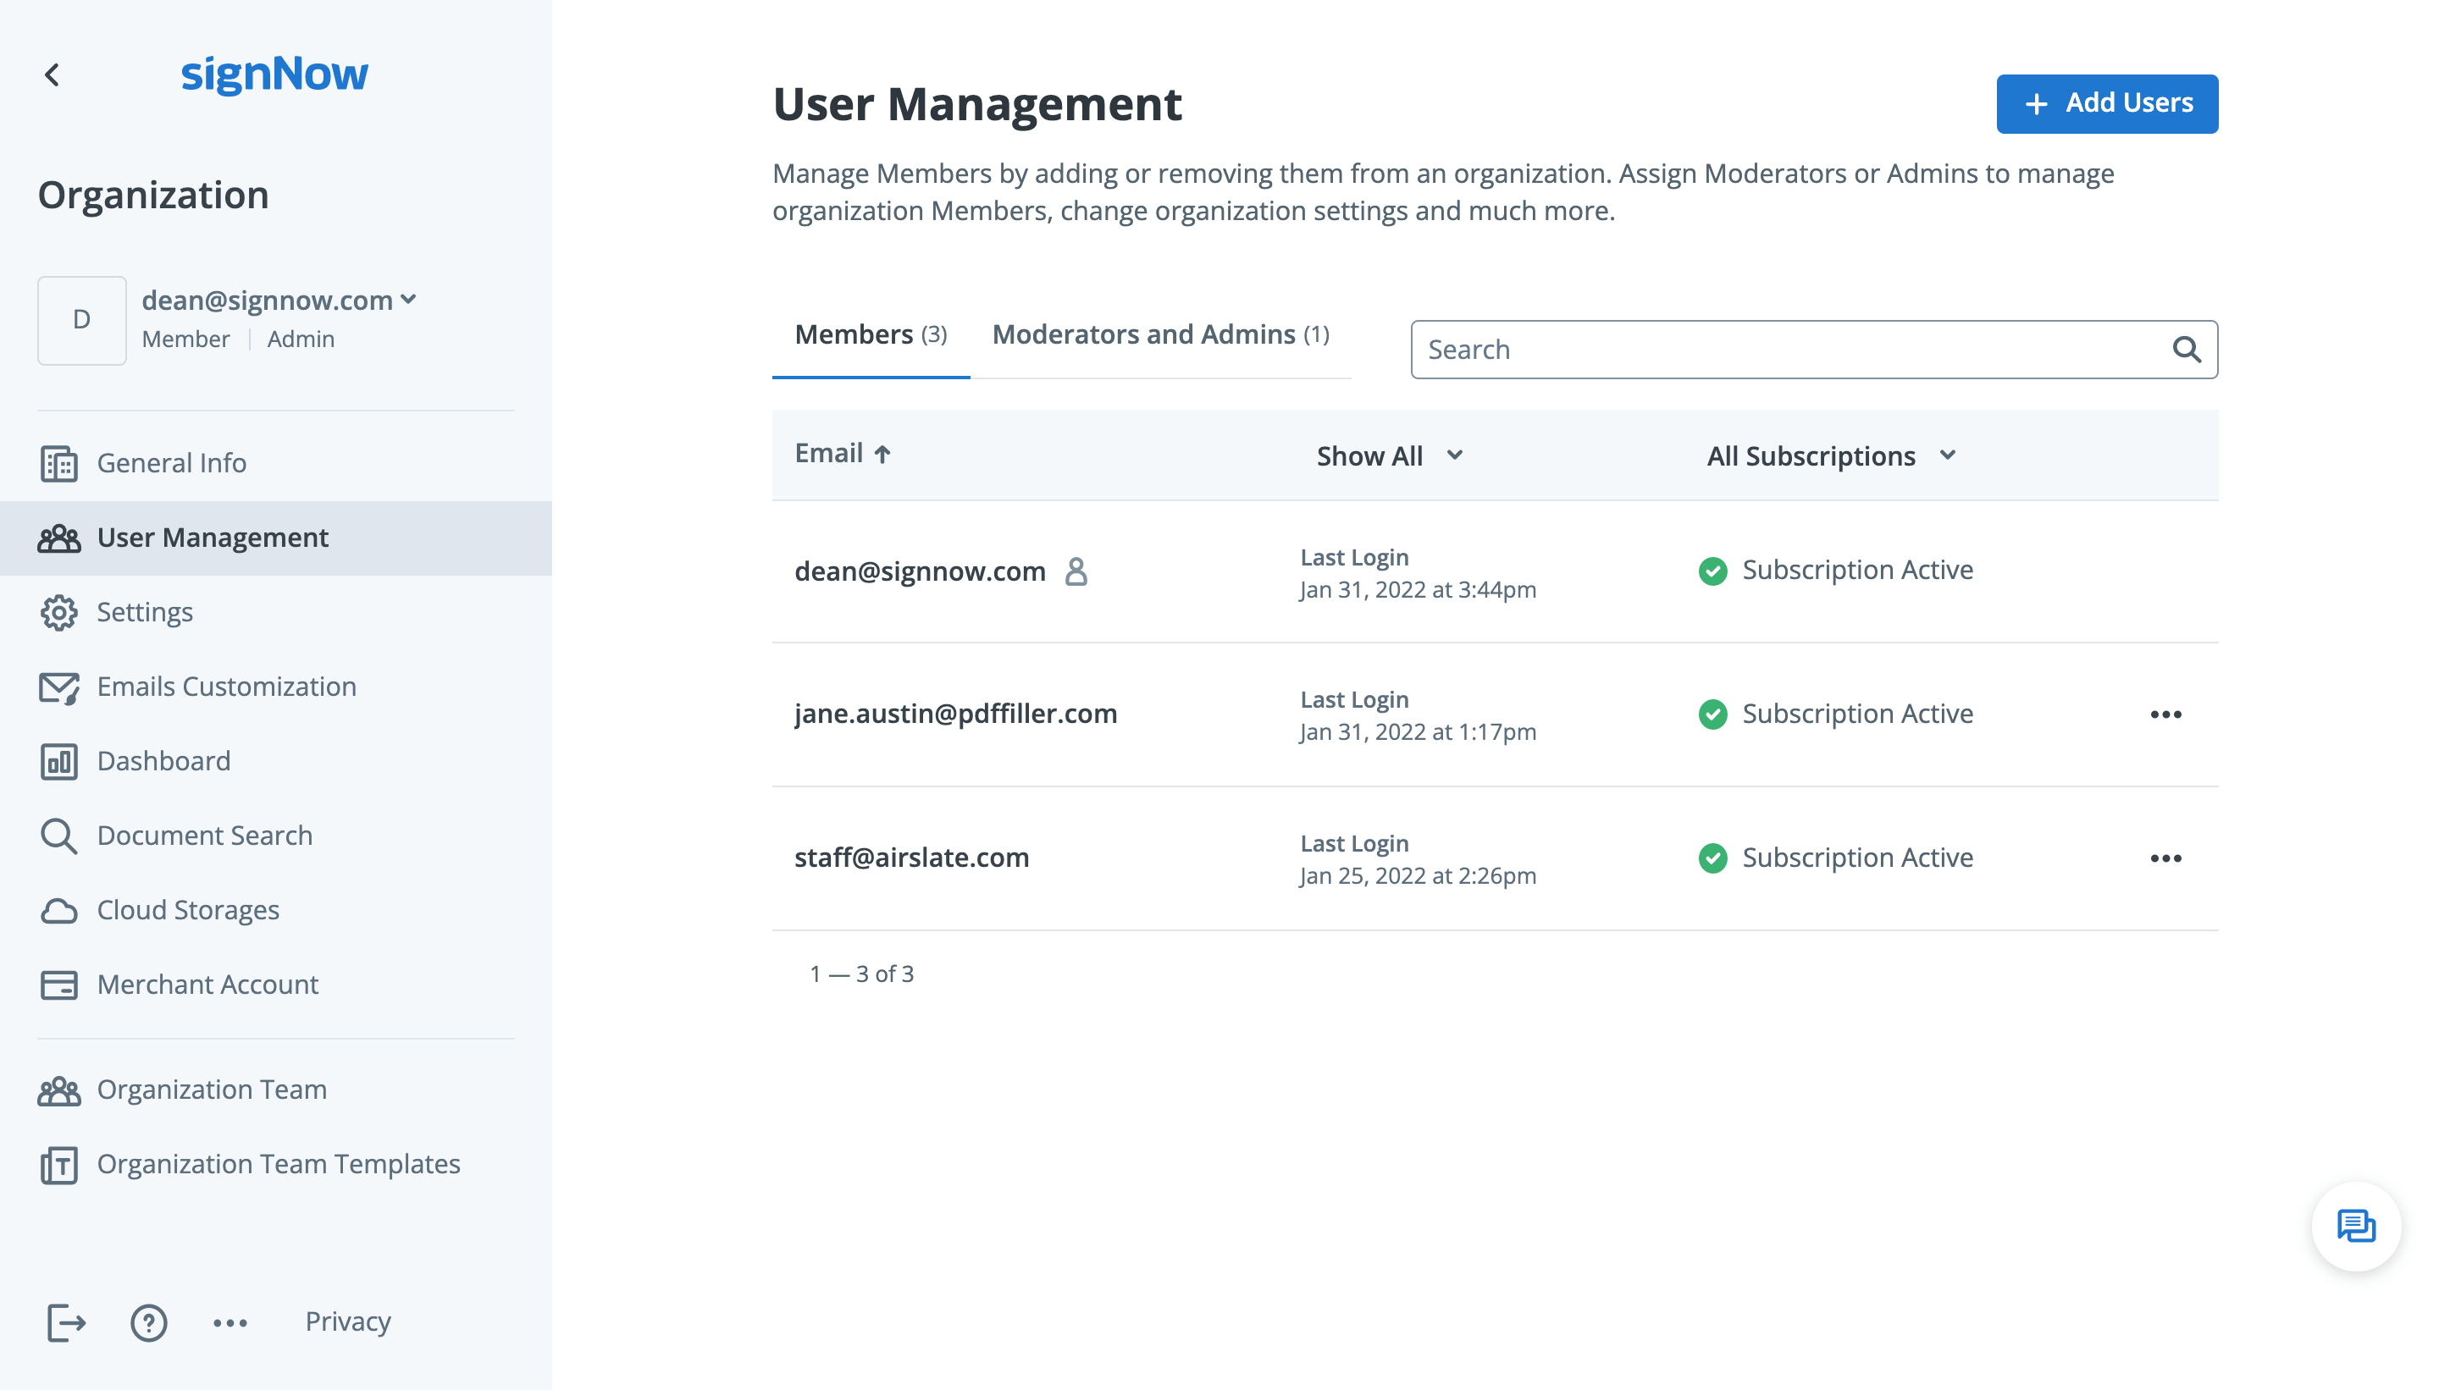The height and width of the screenshot is (1390, 2439).
Task: Click the user icon next to dean@signnow.com
Action: 1076,571
